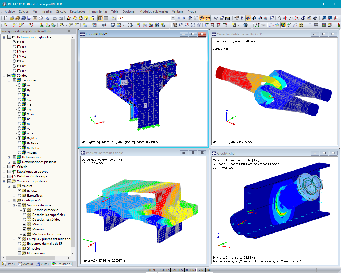The width and height of the screenshot is (341, 273).
Task: Expand the Deformaciones plásticas node
Action: coord(9,162)
